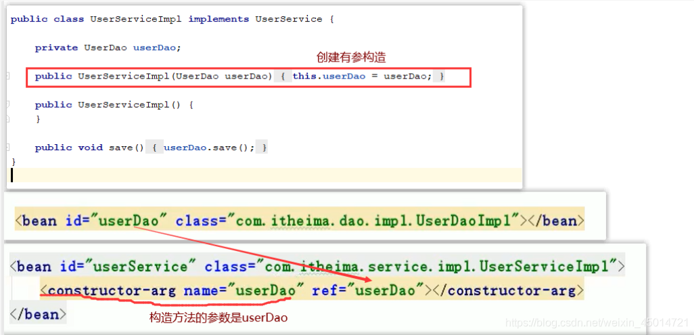Click 'class' keyword in the class declaration
Viewport: 694px width, 335px height.
[x=68, y=19]
